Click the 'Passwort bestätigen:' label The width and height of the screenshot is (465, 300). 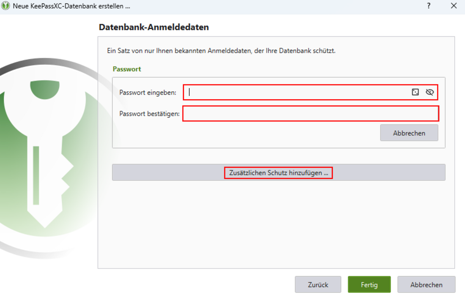point(149,114)
